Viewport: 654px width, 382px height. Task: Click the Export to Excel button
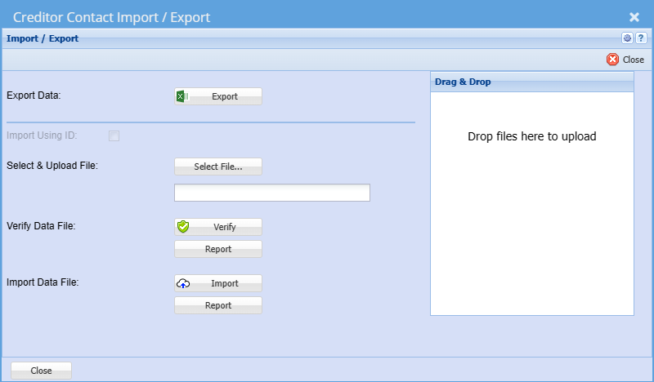tap(218, 96)
